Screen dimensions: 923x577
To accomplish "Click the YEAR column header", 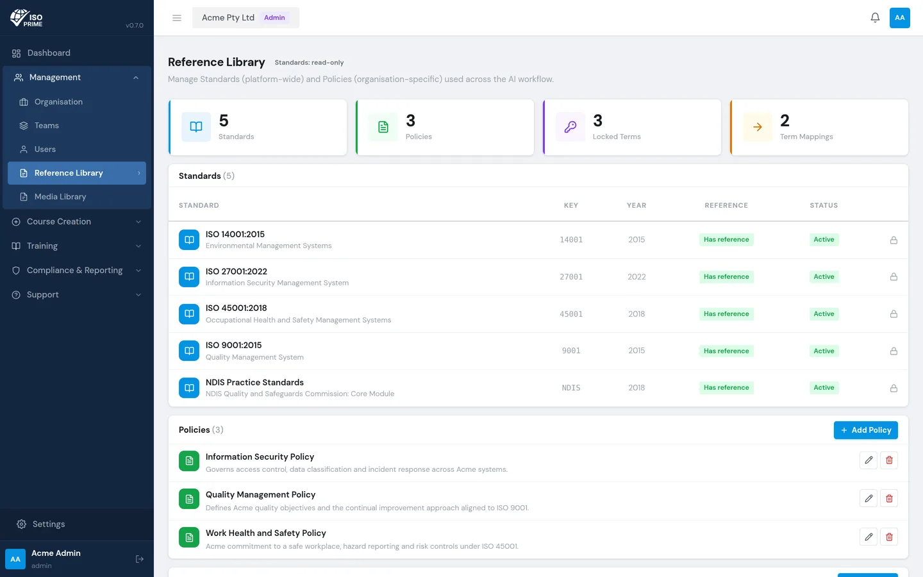I will (636, 206).
